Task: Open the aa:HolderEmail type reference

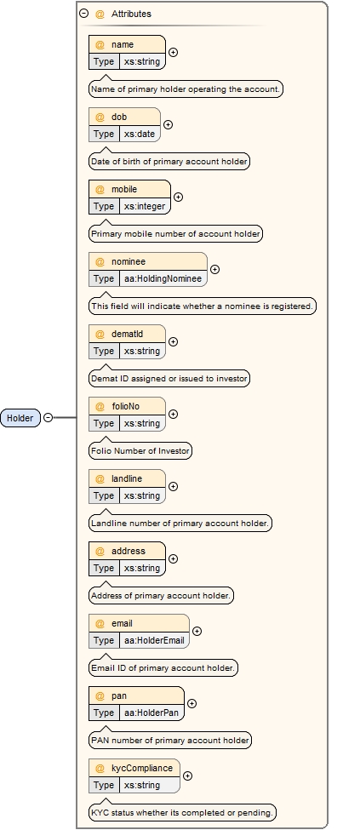Action: [x=155, y=640]
